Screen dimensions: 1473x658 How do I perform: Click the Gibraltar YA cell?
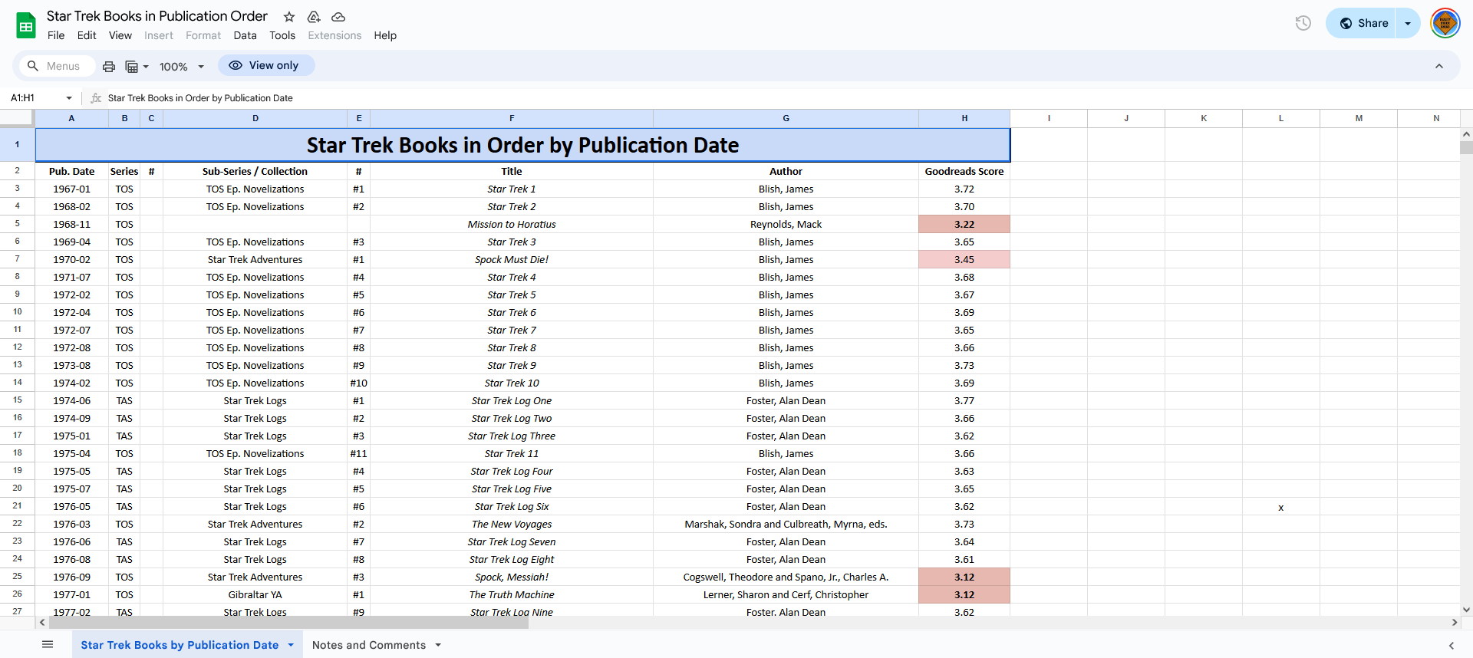pyautogui.click(x=255, y=594)
